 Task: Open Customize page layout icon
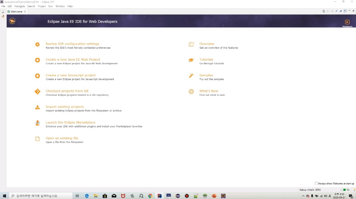coord(345,11)
